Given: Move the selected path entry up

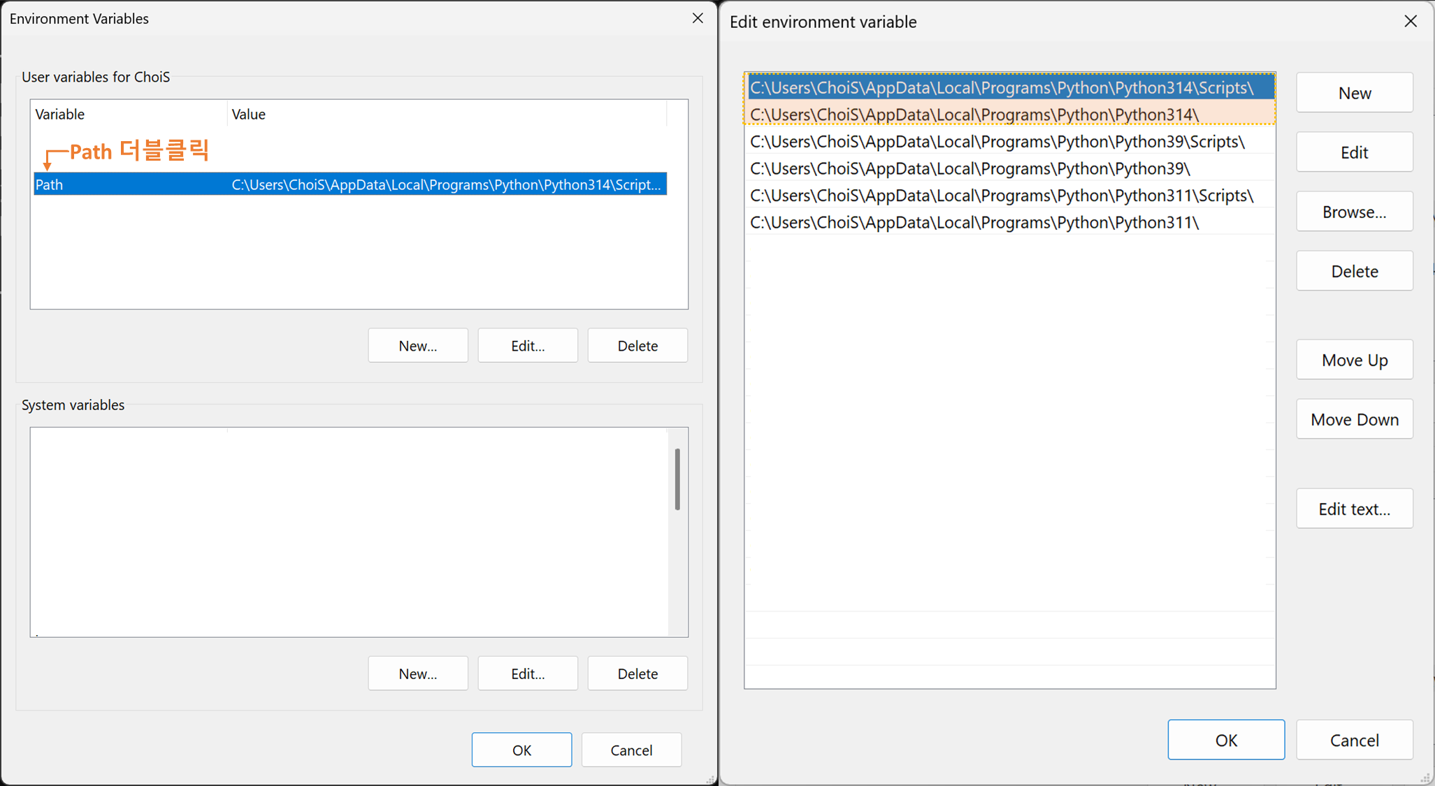Looking at the screenshot, I should pos(1354,361).
